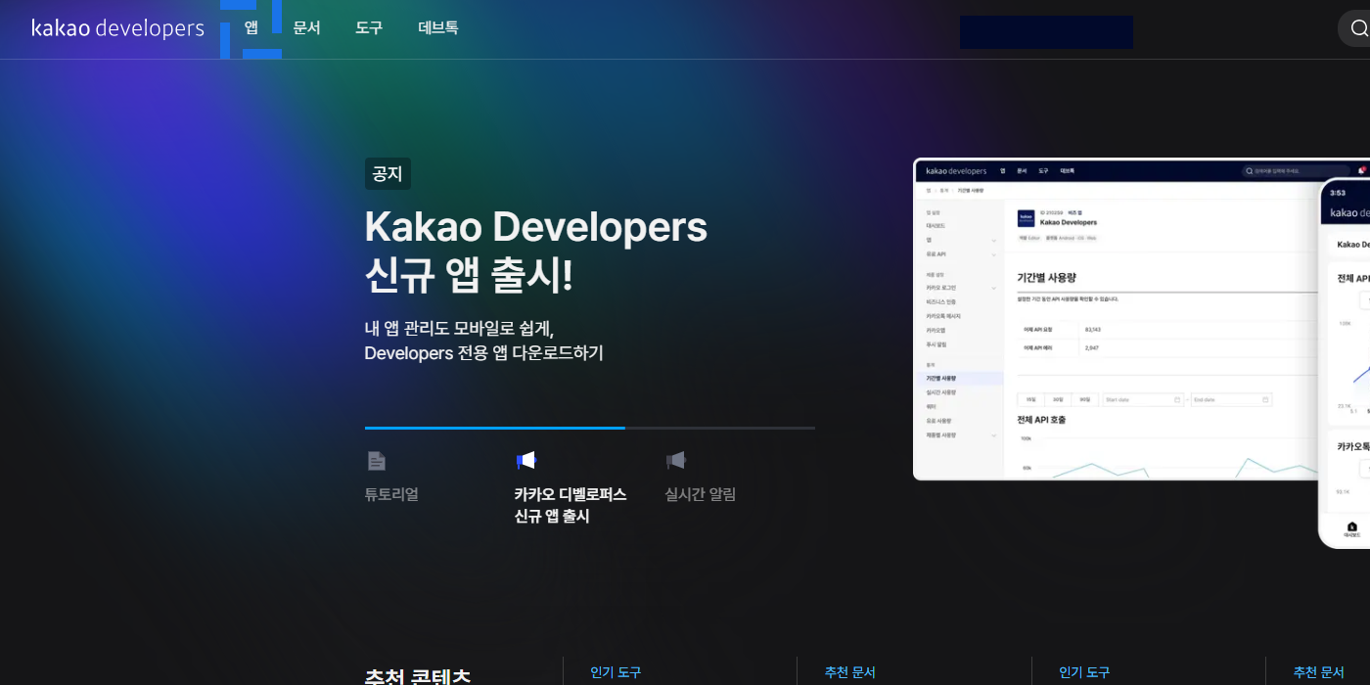Click the search magnifier icon in header
This screenshot has height=685, width=1370.
pyautogui.click(x=1358, y=28)
